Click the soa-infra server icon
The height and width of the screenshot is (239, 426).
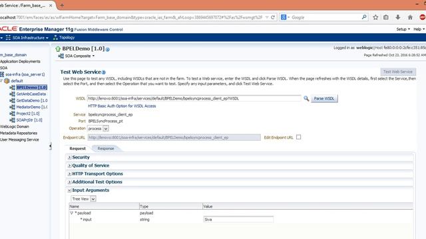click(x=2, y=74)
